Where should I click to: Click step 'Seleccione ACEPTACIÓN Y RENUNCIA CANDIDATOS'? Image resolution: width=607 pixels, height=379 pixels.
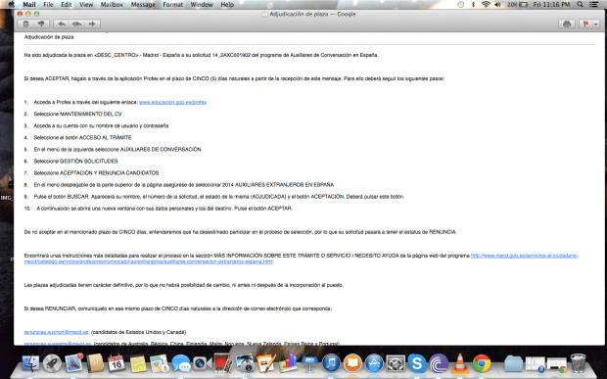coord(96,173)
